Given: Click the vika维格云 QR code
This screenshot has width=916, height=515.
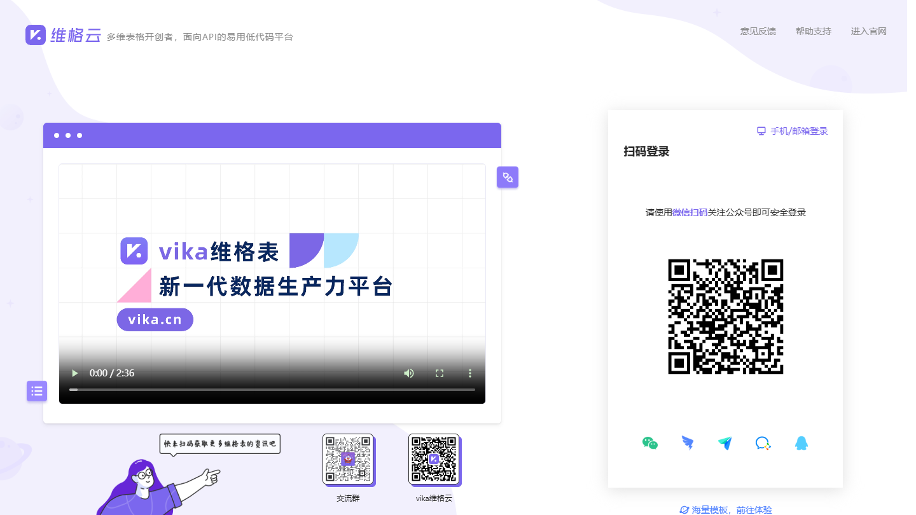Looking at the screenshot, I should coord(434,459).
